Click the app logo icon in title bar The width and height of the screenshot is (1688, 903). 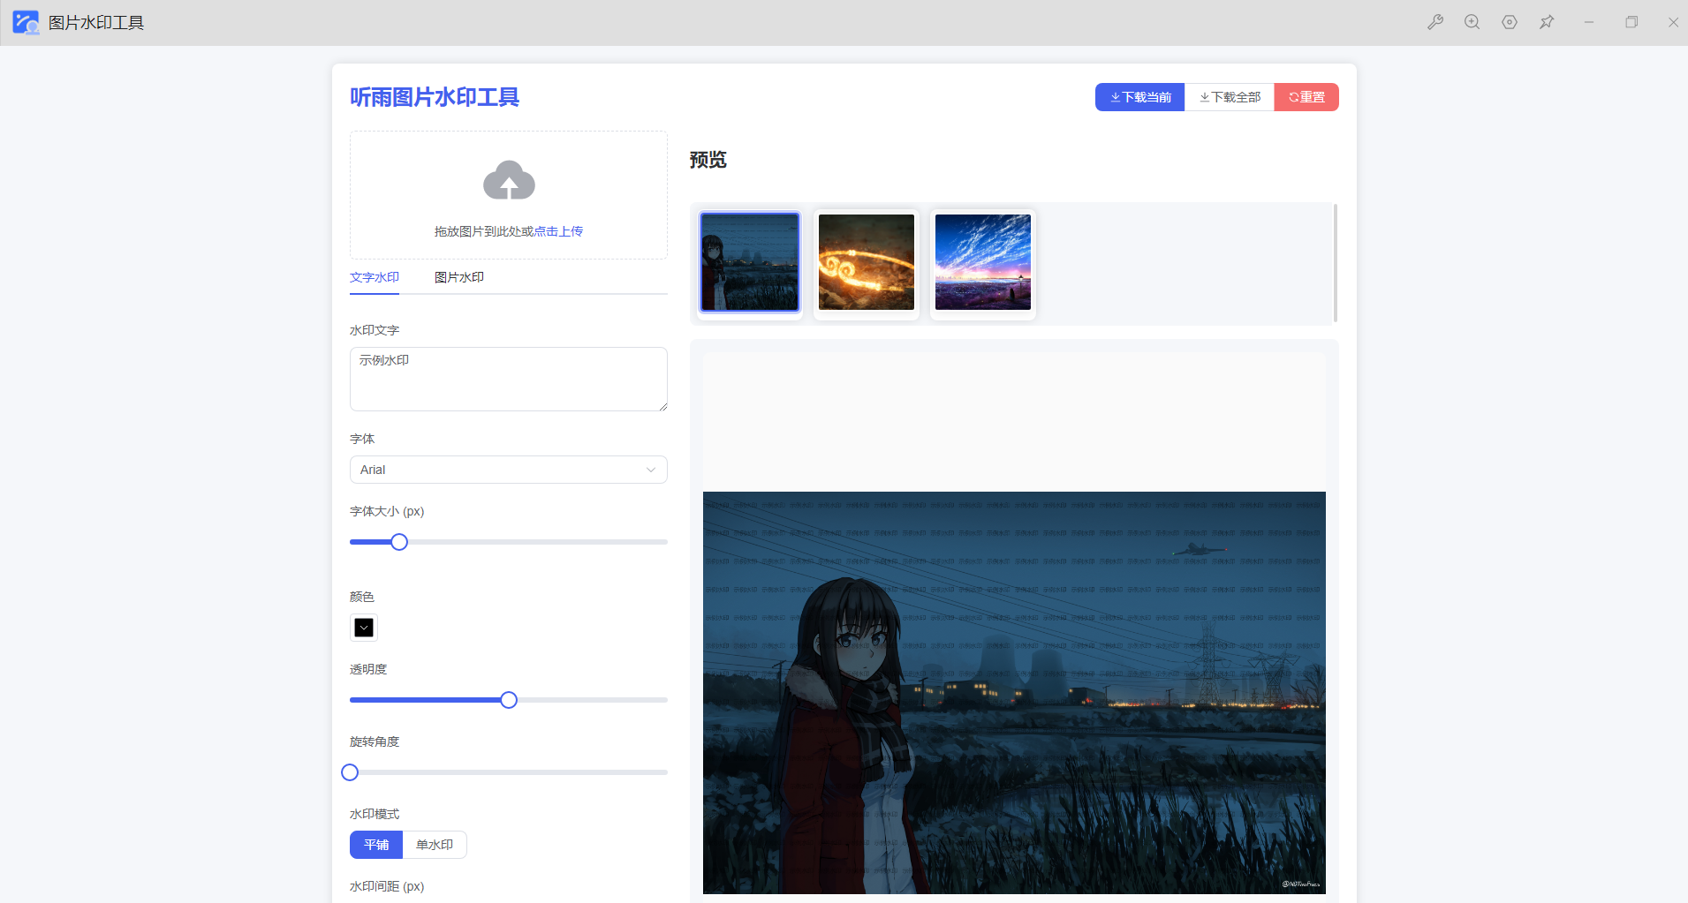(x=26, y=22)
